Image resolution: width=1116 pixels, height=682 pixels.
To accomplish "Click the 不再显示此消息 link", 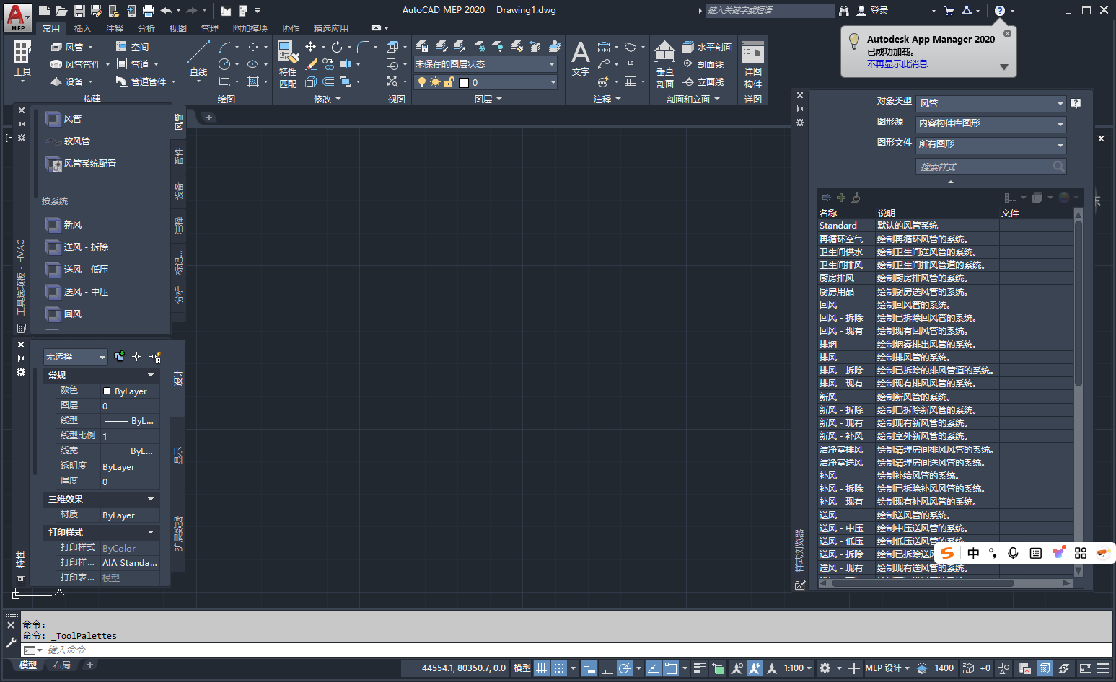I will click(897, 63).
